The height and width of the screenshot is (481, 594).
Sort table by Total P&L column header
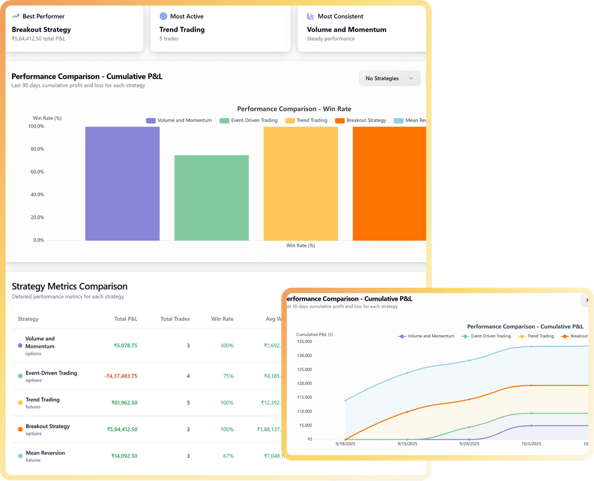coord(125,319)
